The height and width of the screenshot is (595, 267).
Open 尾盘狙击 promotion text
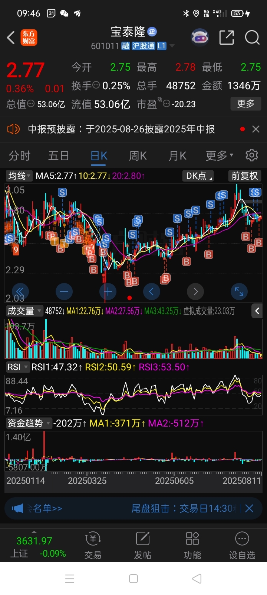[x=183, y=508]
